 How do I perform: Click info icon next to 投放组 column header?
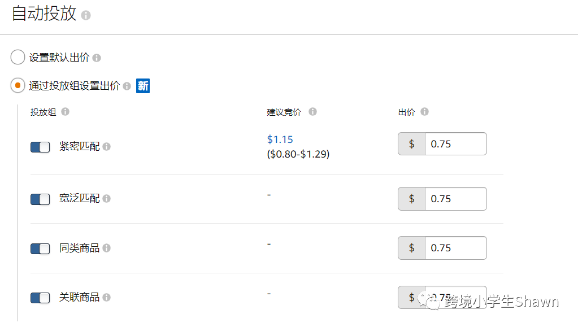coord(65,112)
